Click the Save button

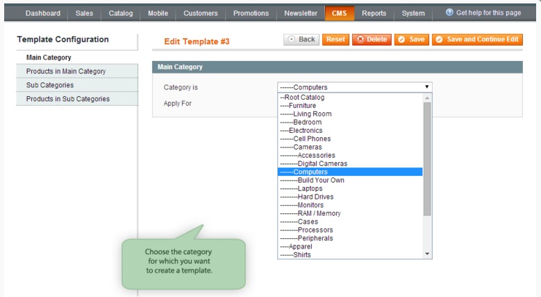410,39
